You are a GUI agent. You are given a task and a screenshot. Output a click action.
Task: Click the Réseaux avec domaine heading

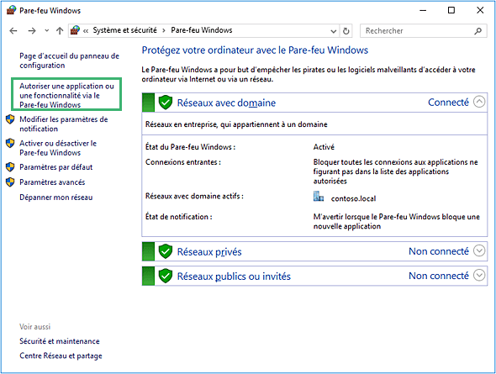[226, 103]
